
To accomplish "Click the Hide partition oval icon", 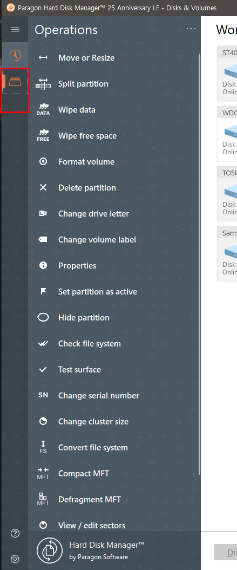I will (43, 317).
